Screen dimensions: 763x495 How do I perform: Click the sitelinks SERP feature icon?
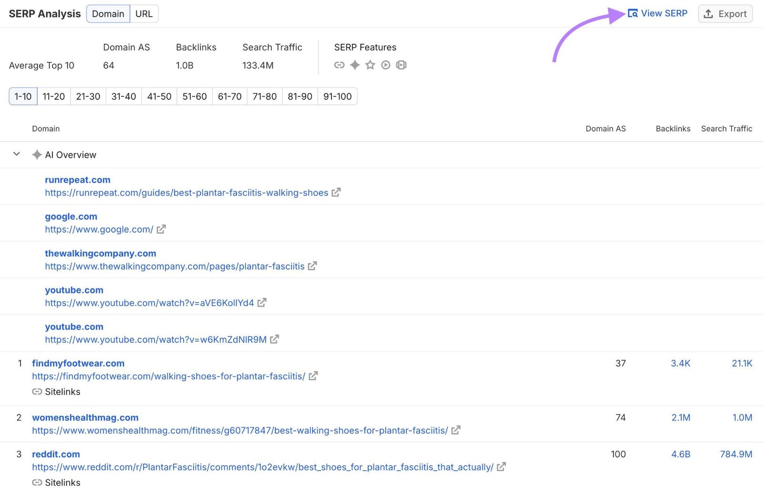[339, 65]
